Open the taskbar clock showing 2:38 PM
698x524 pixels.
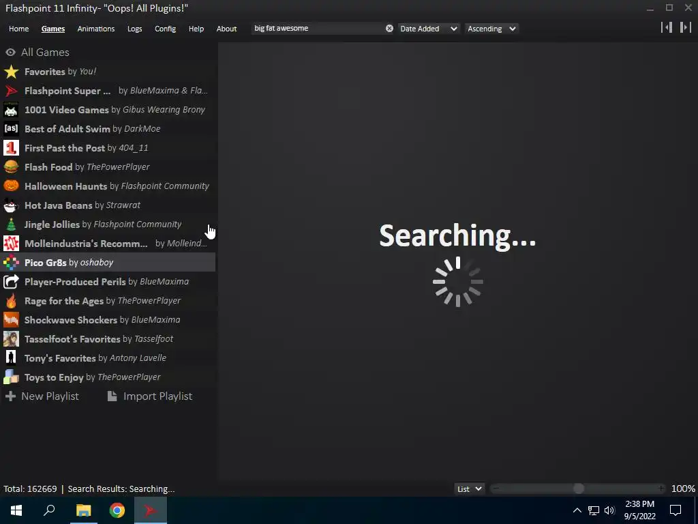pyautogui.click(x=639, y=510)
